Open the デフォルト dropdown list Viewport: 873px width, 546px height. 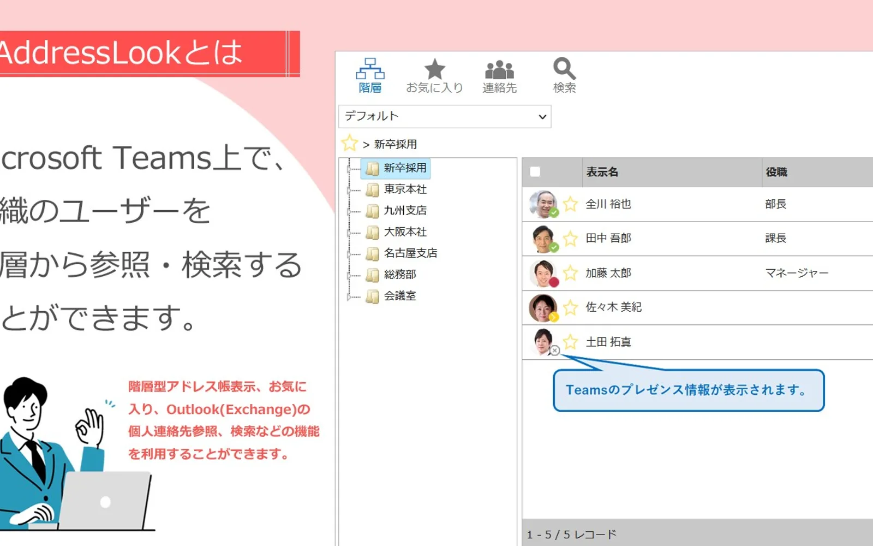click(445, 116)
